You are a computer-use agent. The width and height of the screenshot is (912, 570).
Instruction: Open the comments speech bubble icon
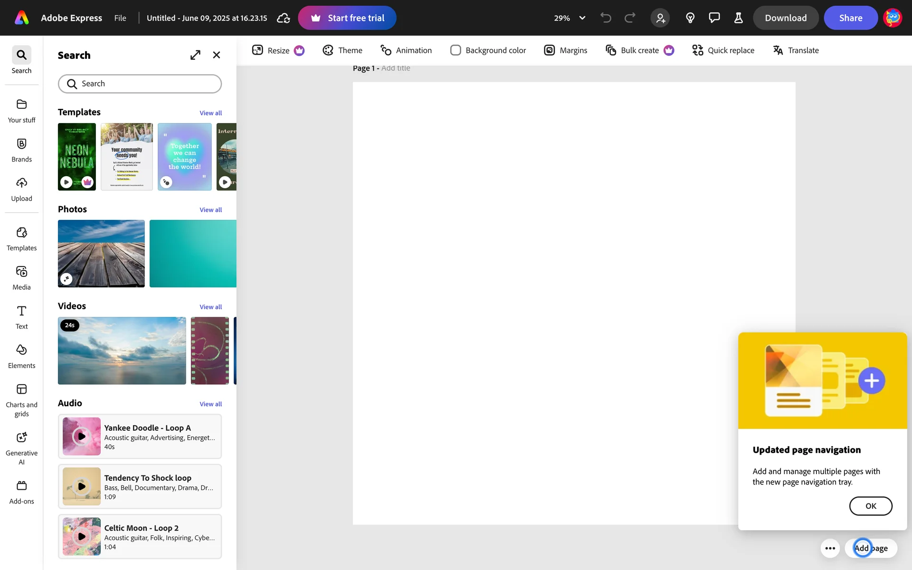[x=714, y=18]
